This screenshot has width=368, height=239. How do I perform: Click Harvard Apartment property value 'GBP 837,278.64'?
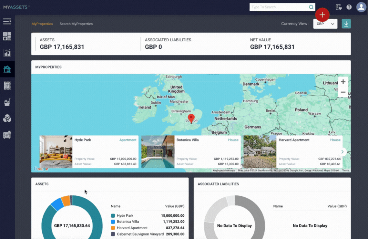[x=329, y=159]
